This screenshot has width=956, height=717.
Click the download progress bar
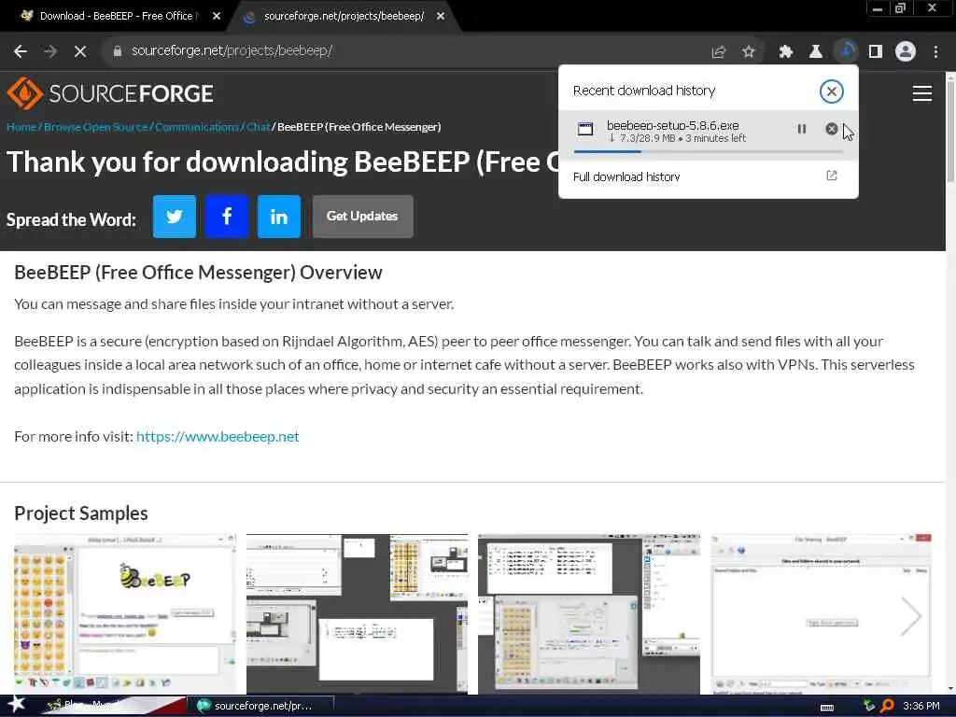coord(708,151)
